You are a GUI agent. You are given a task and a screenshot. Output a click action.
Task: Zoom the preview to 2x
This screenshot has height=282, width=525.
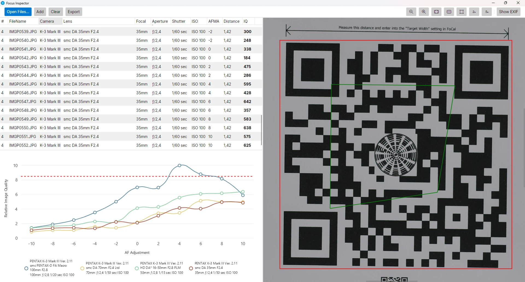coord(474,12)
